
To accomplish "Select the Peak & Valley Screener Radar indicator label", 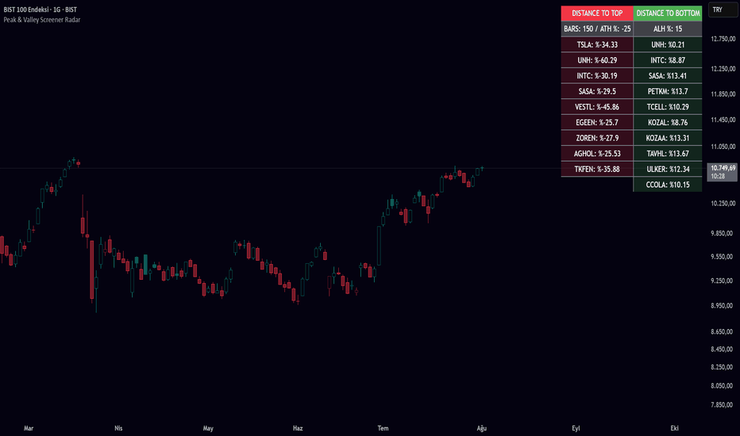I will pyautogui.click(x=41, y=20).
